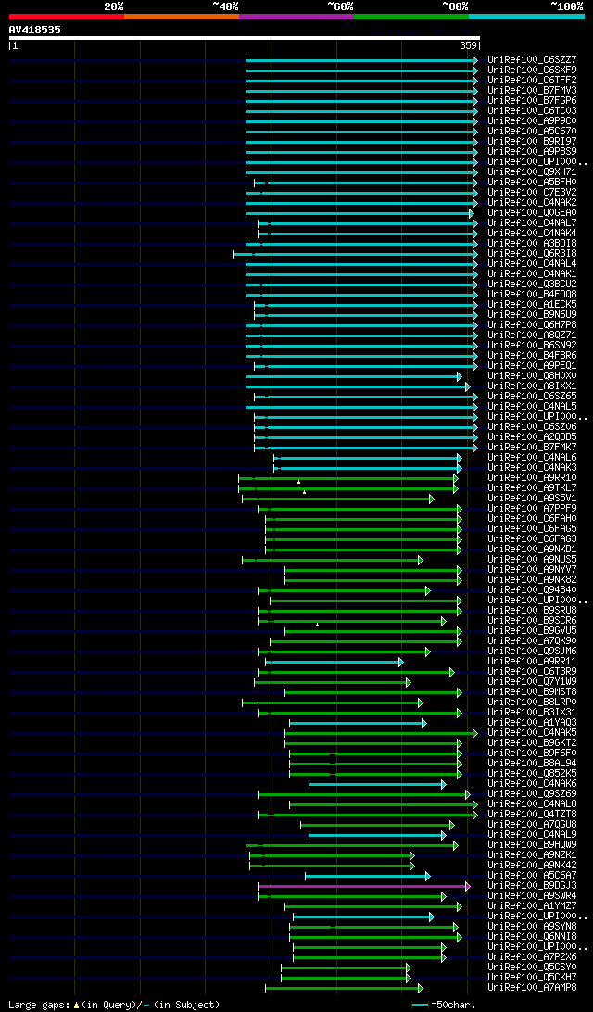Screen dimensions: 593x1012
Task: Open the hit UniRef100_A8IXX1
Action: (533, 386)
